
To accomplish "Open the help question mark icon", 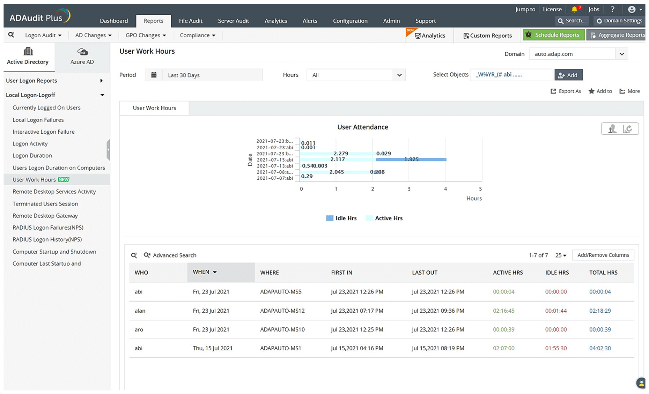I will [612, 9].
